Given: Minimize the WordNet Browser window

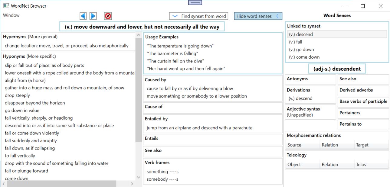Looking at the screenshot, I should 345,6.
